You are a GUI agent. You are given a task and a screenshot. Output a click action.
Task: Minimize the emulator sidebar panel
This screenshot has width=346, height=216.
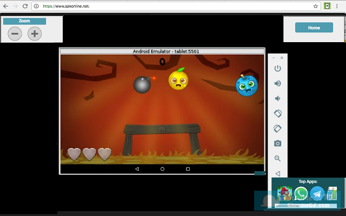click(274, 58)
